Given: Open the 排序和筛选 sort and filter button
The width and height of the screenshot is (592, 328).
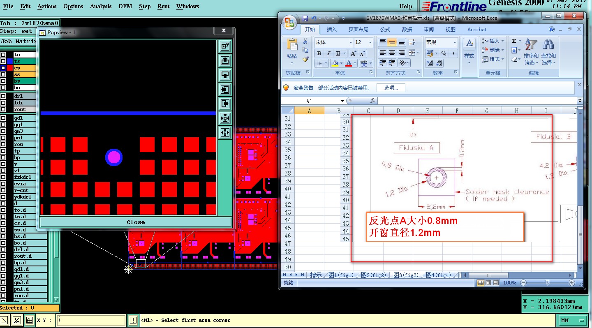Looking at the screenshot, I should 531,52.
